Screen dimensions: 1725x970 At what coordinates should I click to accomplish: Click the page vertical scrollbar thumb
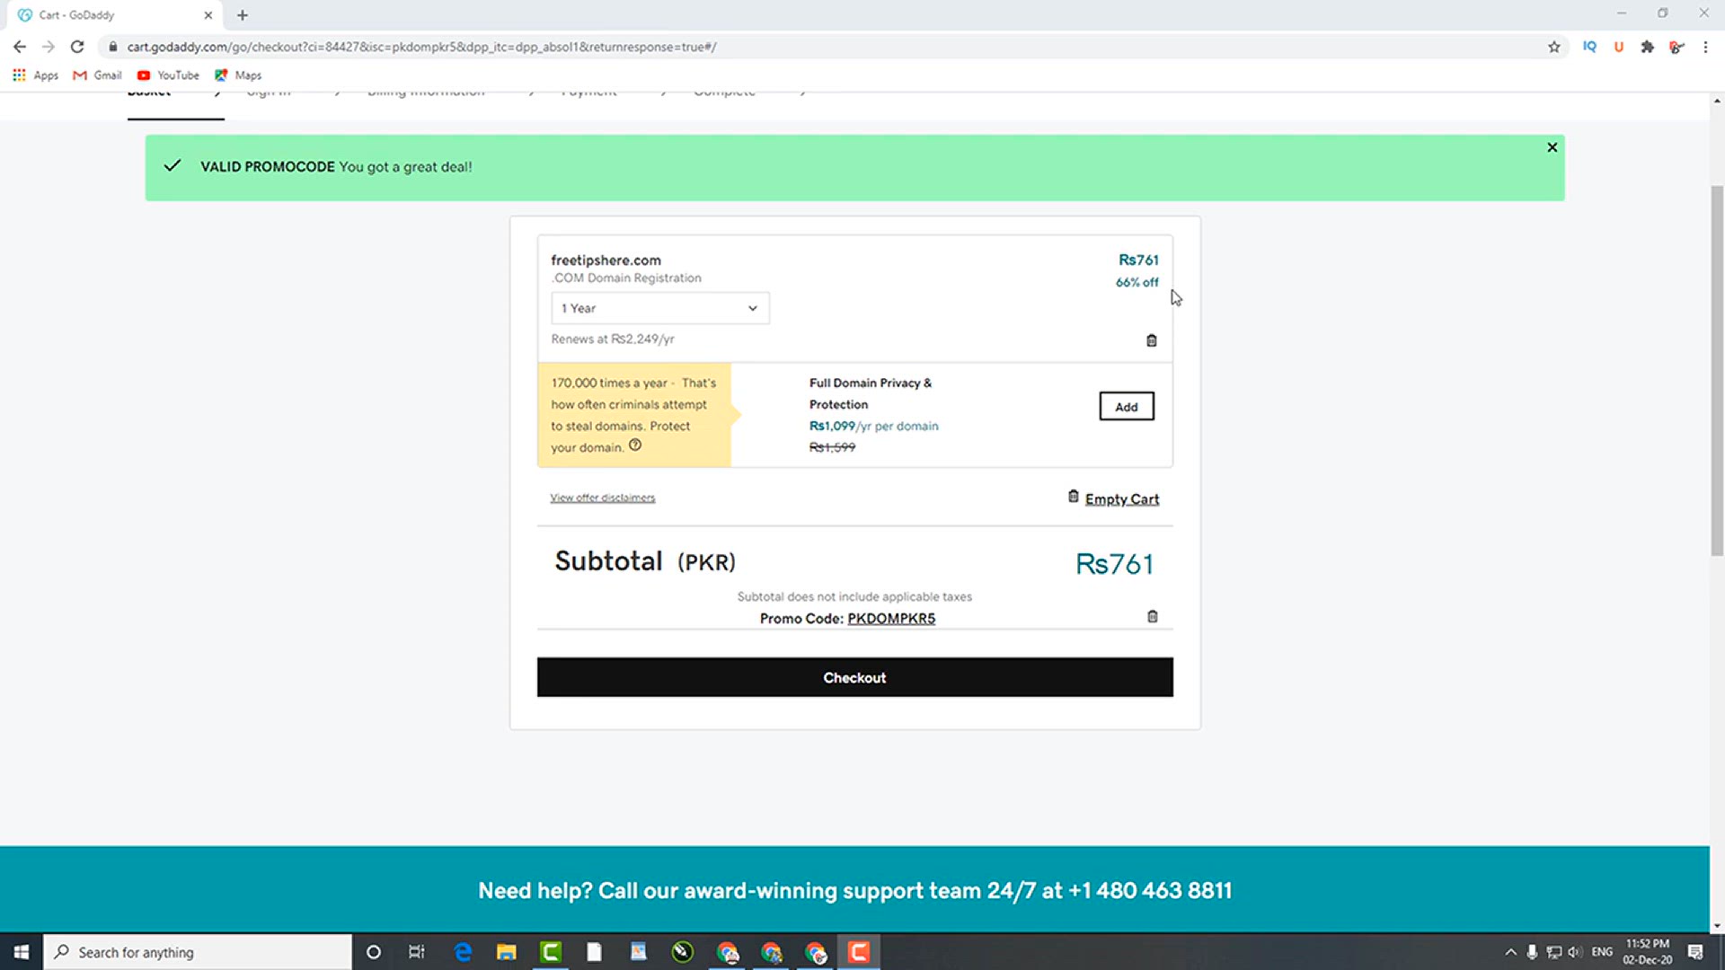coord(1717,370)
